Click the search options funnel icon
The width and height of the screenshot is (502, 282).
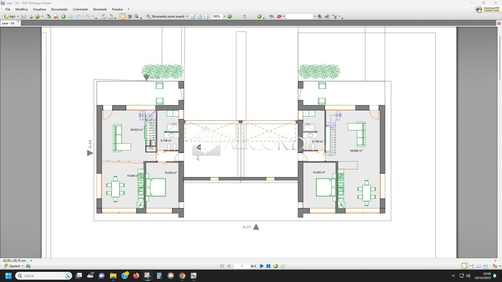point(335,16)
